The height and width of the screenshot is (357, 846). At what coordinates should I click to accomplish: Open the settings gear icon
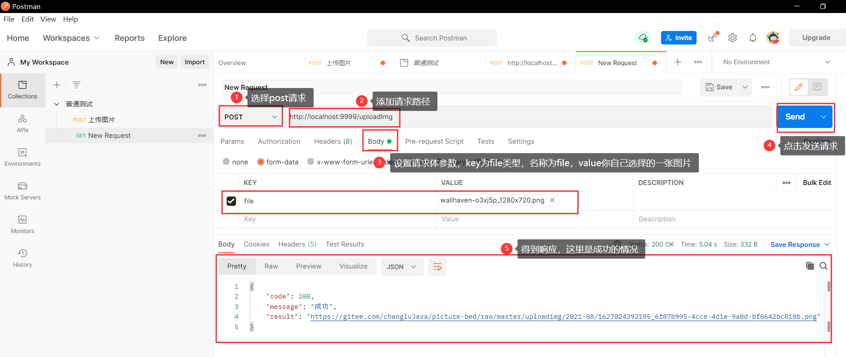pos(733,38)
